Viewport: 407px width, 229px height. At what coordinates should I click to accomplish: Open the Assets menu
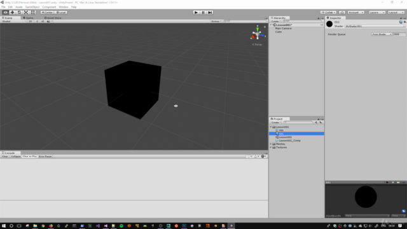click(x=18, y=7)
